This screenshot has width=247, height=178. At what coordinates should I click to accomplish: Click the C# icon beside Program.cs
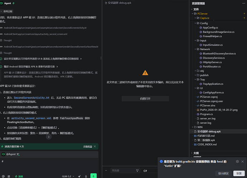tap(198, 114)
